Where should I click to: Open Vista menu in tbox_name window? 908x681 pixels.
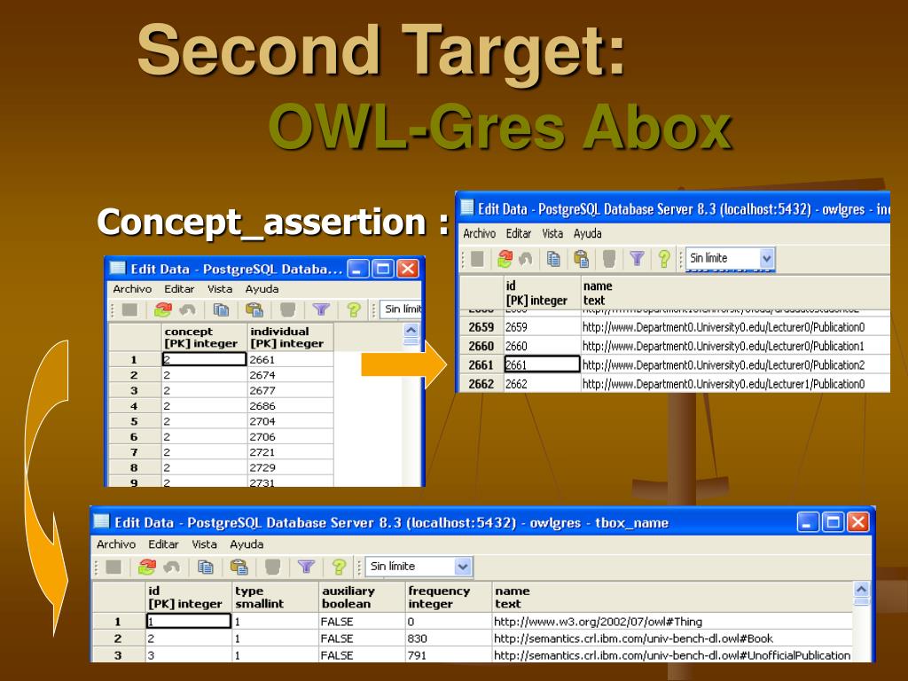[205, 544]
